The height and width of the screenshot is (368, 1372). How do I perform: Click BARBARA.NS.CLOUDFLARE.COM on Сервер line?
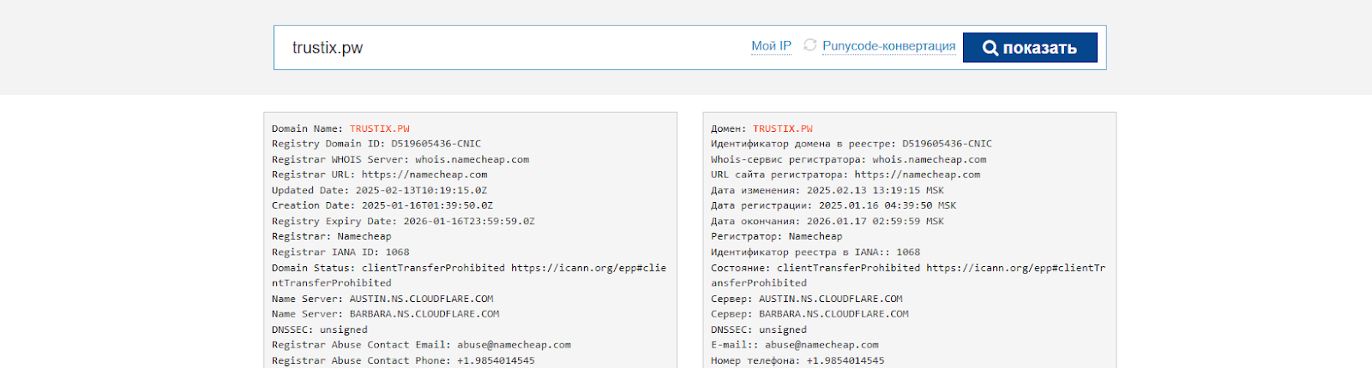(x=833, y=314)
